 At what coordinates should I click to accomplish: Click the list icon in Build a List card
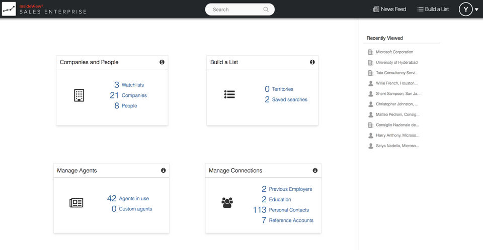pos(229,94)
